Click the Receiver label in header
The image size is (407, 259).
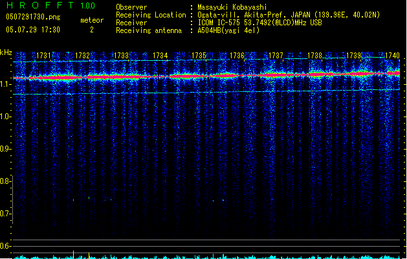(x=131, y=23)
